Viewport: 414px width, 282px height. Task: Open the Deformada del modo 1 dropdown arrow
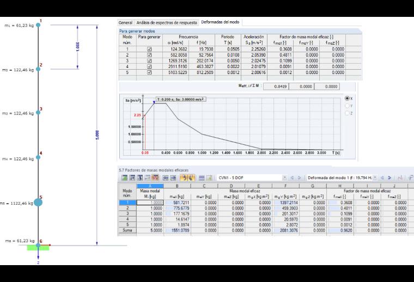click(375, 178)
